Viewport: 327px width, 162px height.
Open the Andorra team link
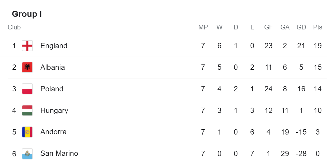pyautogui.click(x=54, y=132)
